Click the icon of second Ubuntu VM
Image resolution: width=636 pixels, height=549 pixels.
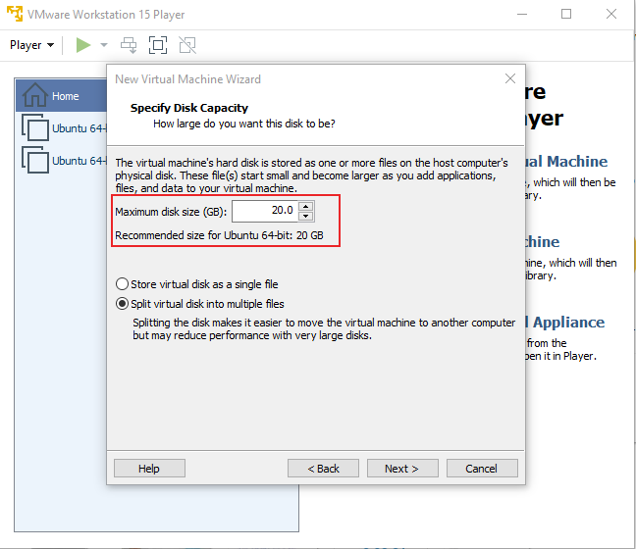35,160
